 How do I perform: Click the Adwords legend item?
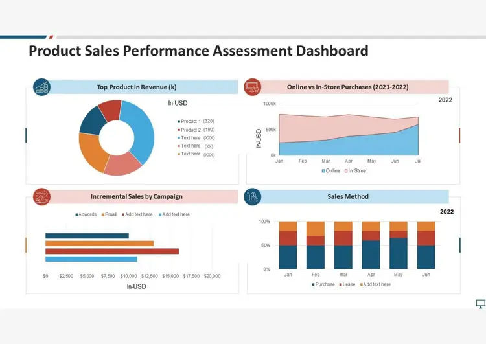[86, 214]
